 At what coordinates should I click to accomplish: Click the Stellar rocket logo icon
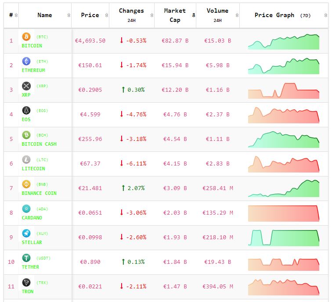(x=26, y=234)
